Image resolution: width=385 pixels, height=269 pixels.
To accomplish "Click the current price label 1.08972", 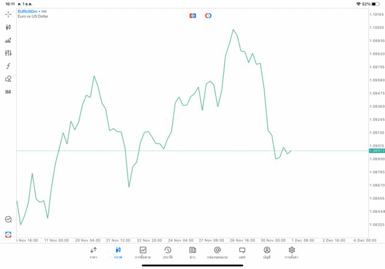I will pyautogui.click(x=377, y=151).
